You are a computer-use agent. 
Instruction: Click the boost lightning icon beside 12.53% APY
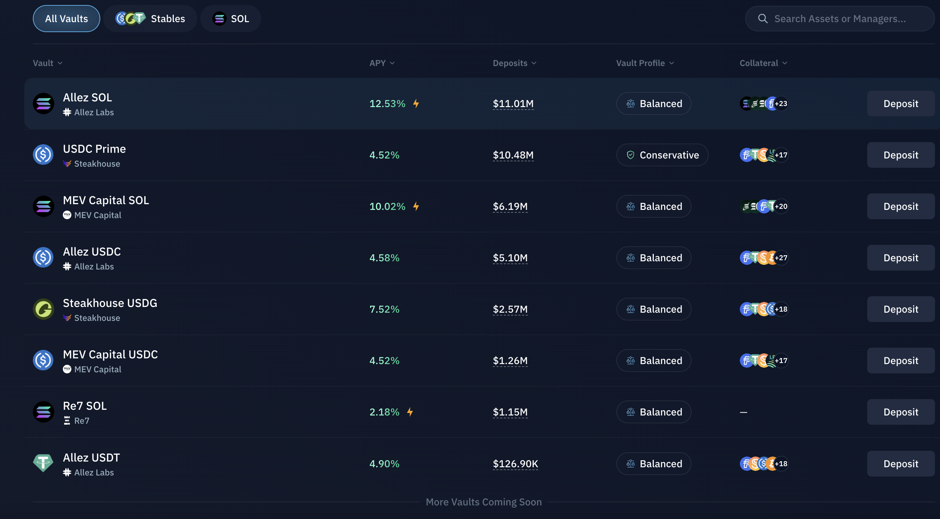coord(416,104)
